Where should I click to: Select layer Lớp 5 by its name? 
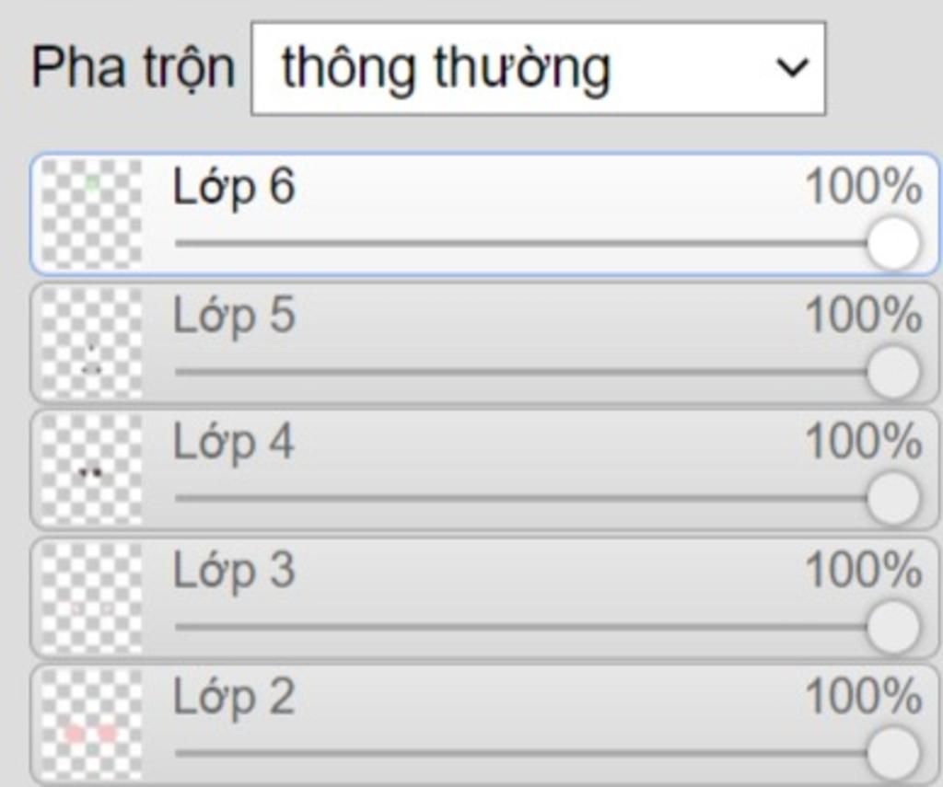[234, 316]
